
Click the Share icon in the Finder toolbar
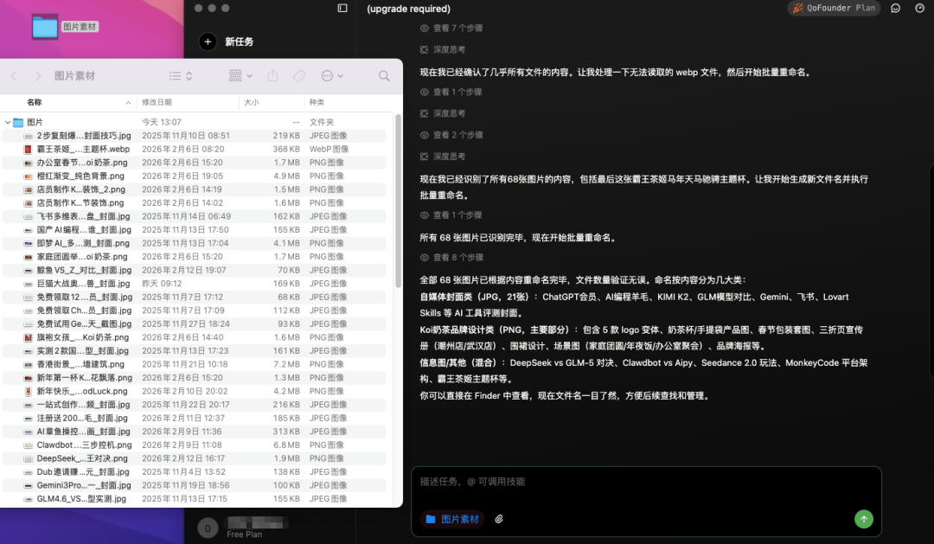(x=272, y=76)
